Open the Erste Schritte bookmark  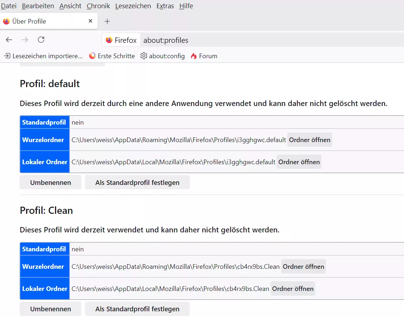[112, 56]
